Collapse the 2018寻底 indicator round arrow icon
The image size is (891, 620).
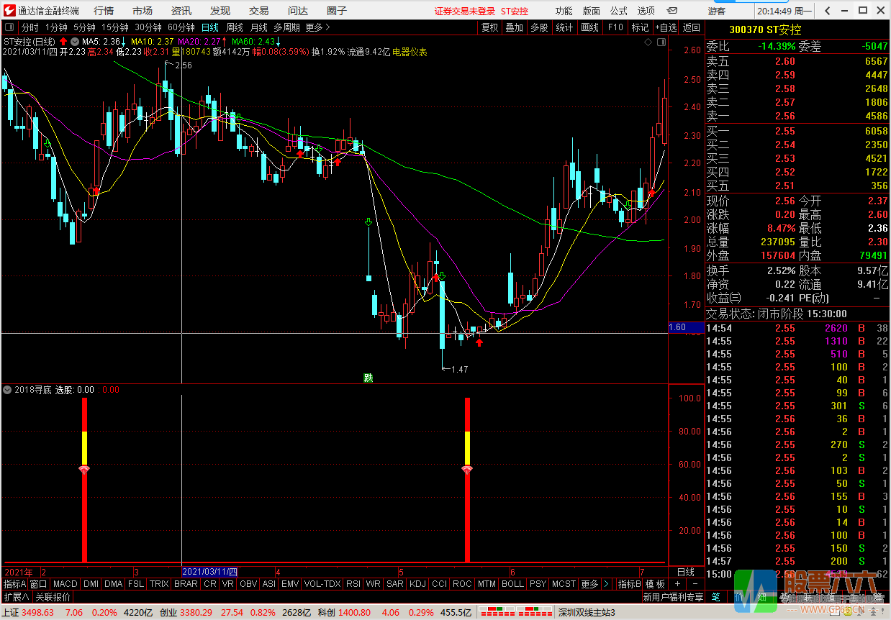coord(8,390)
